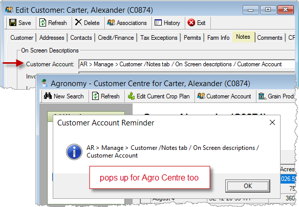
Task: Click the reminder message text in dialog
Action: point(173,151)
